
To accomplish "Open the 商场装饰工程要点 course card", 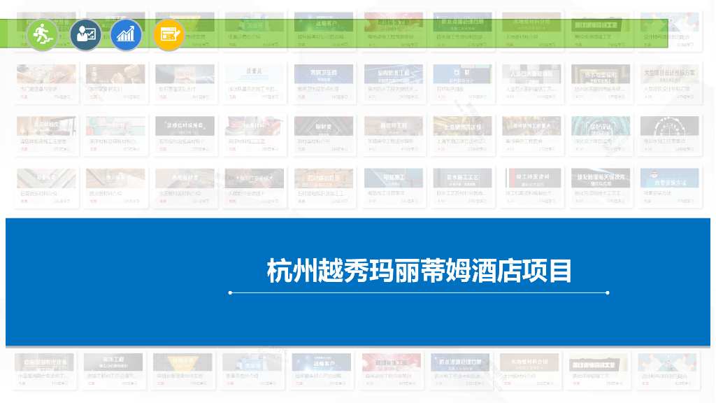I will point(531,135).
